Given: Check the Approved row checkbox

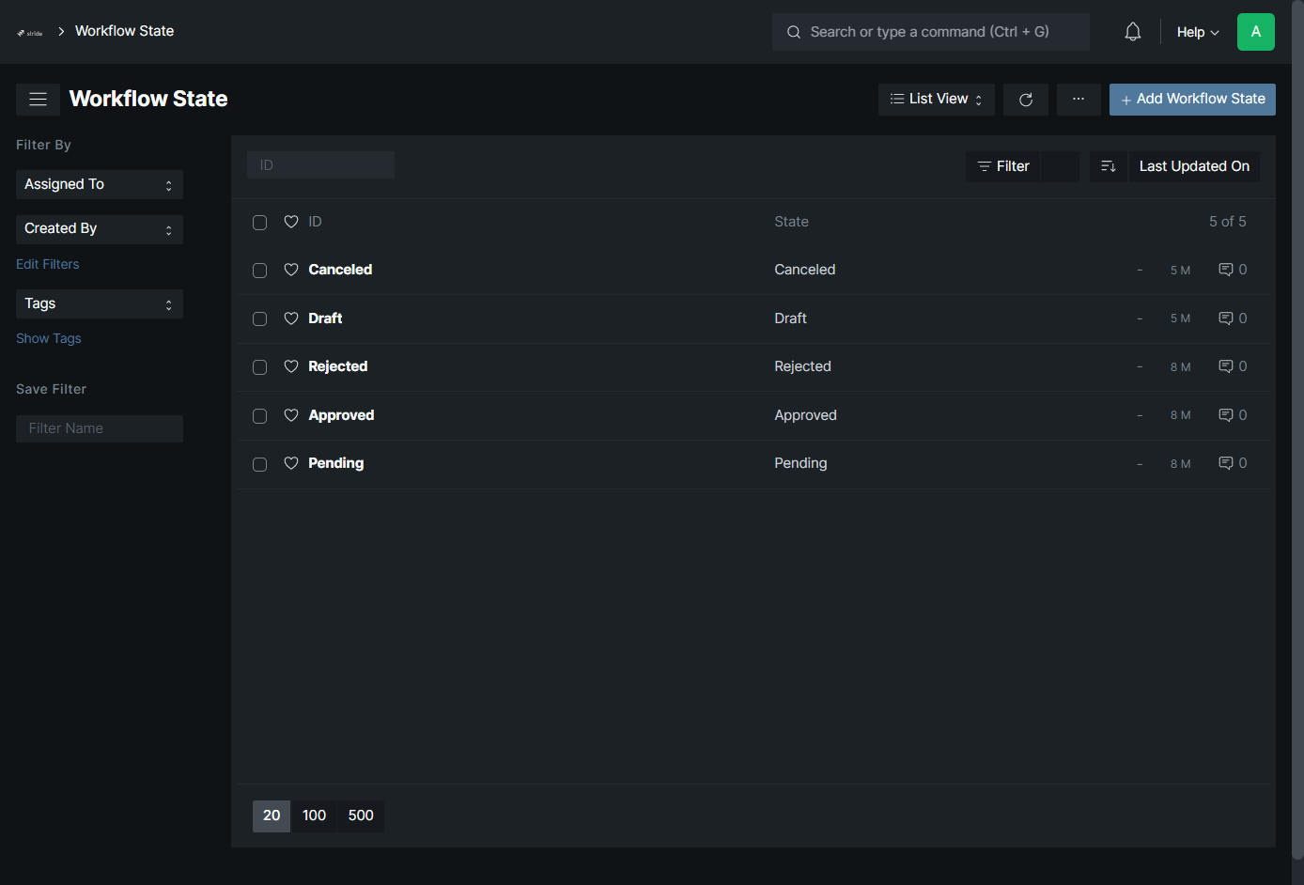Looking at the screenshot, I should pos(260,416).
